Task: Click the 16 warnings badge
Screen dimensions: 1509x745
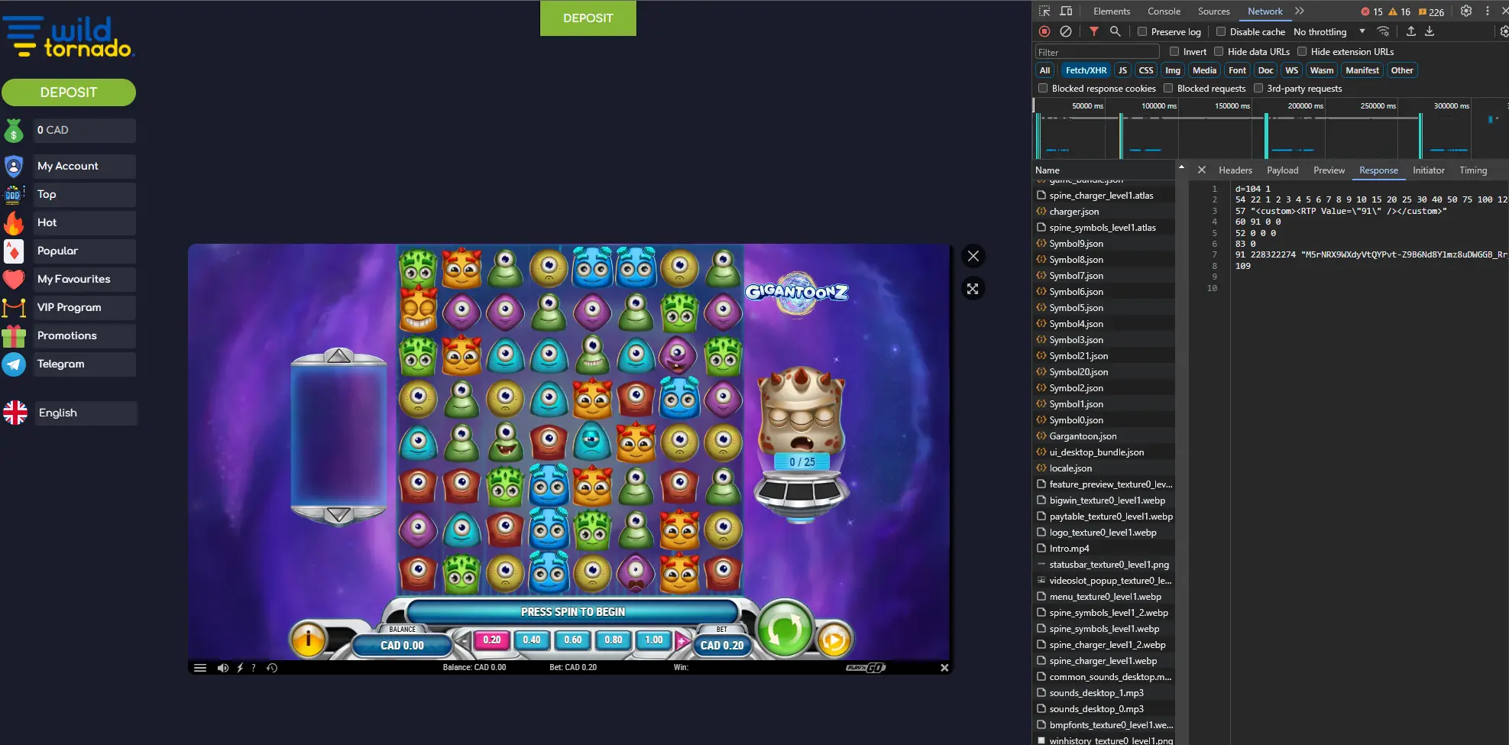Action: 1400,11
